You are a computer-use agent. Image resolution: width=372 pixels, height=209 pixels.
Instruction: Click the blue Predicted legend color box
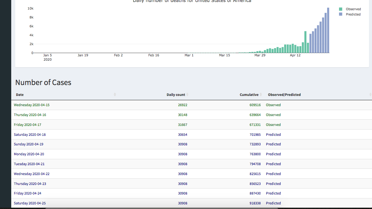(x=341, y=15)
